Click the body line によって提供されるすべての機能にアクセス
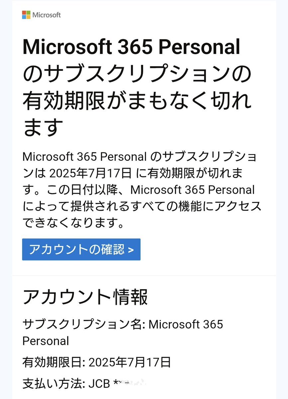This screenshot has width=288, height=399. 142,206
